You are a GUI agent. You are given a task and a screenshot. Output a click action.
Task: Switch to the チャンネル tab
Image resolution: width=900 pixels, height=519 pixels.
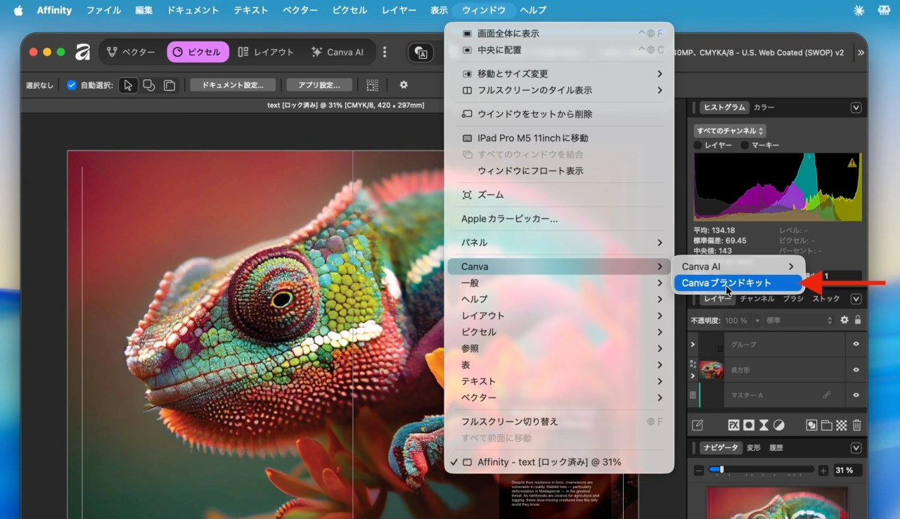[757, 298]
